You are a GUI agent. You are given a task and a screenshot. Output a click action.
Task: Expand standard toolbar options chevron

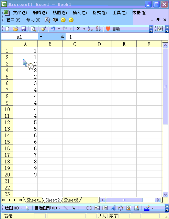(151, 29)
